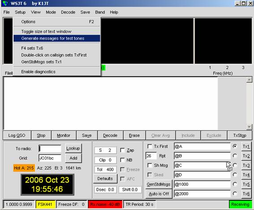
Task: Click the Tx3 button
Action: 246,165
